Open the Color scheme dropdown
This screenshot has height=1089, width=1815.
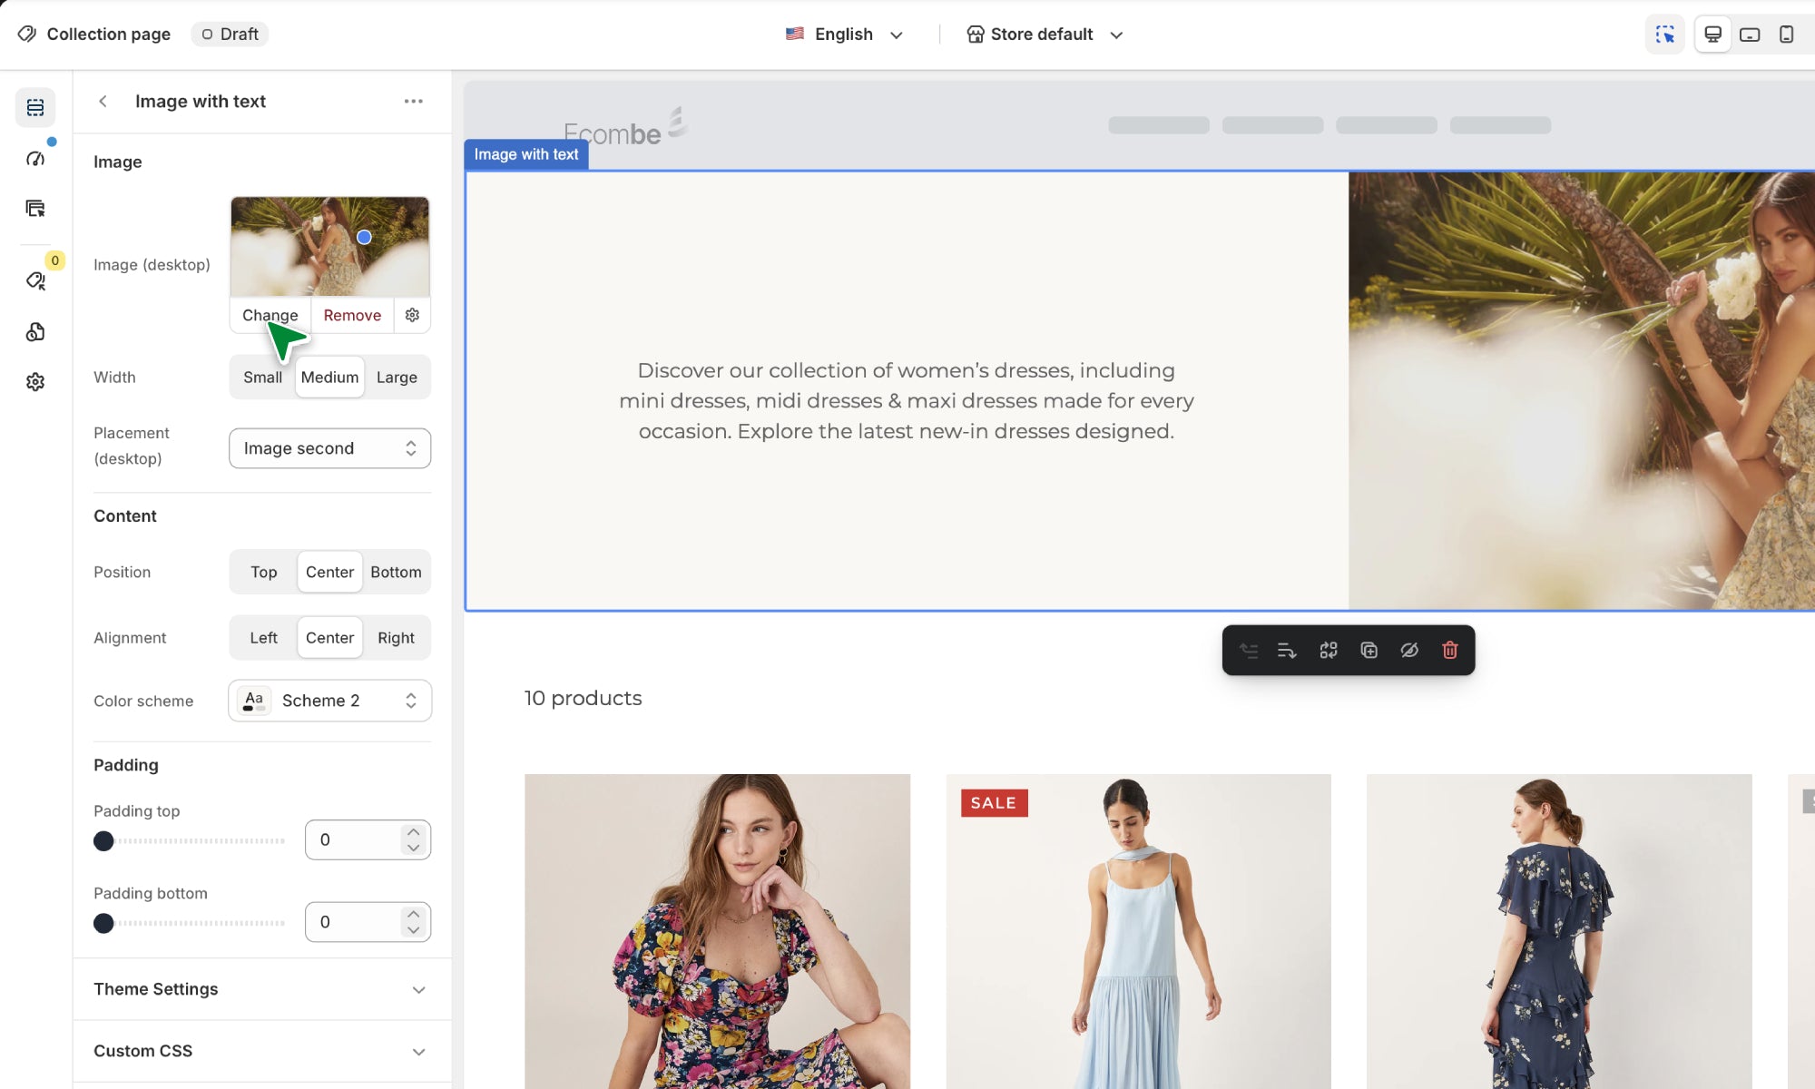tap(329, 701)
